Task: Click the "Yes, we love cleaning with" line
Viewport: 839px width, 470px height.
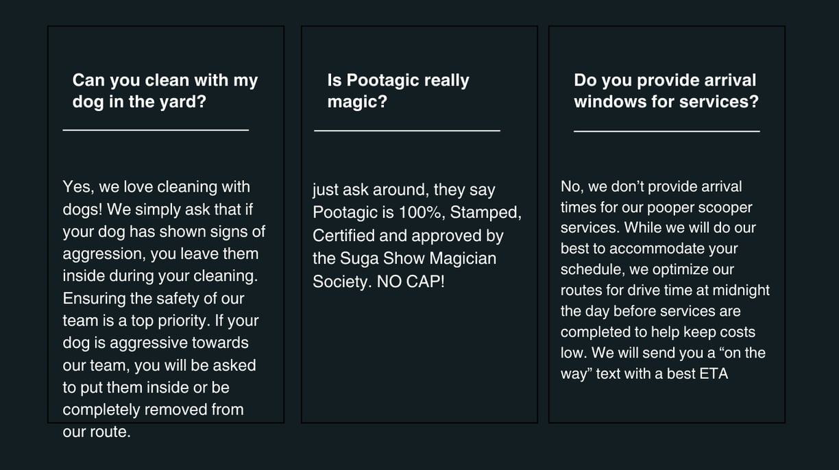Action: tap(156, 186)
